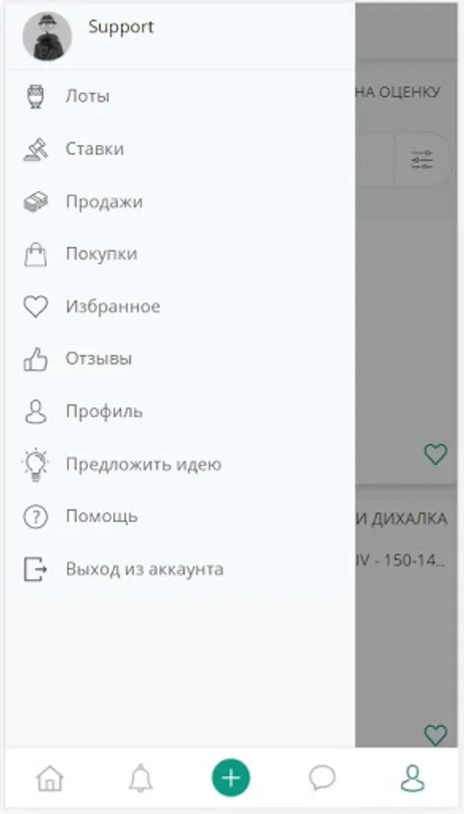Open chat messages bubble icon

pyautogui.click(x=322, y=778)
